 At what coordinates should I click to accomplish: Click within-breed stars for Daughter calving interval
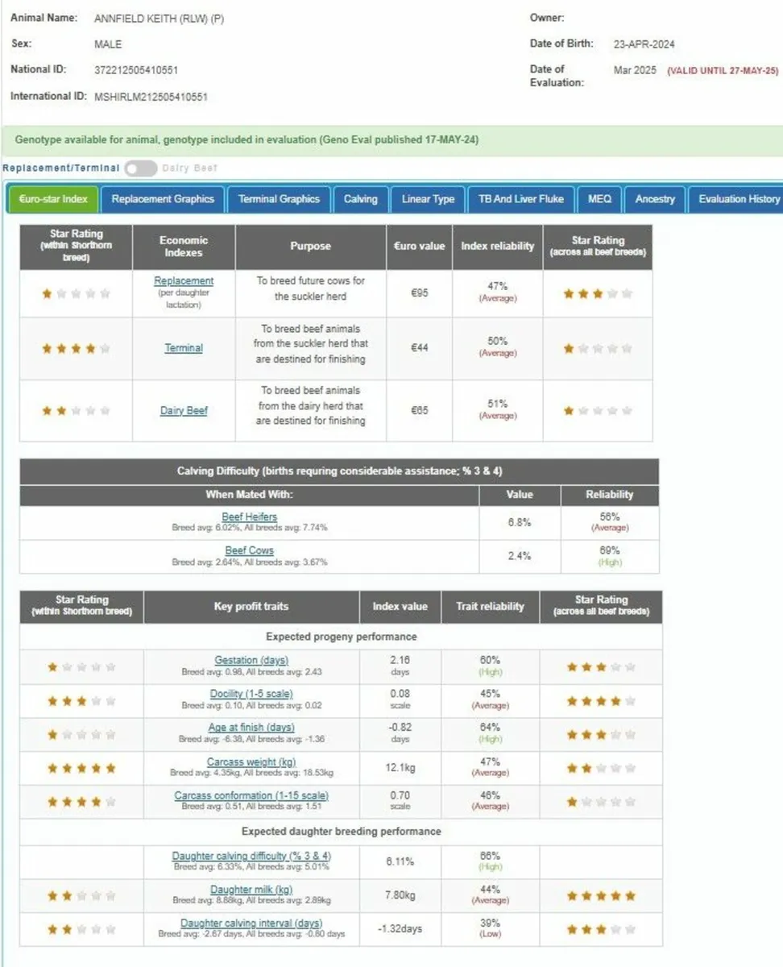(81, 930)
